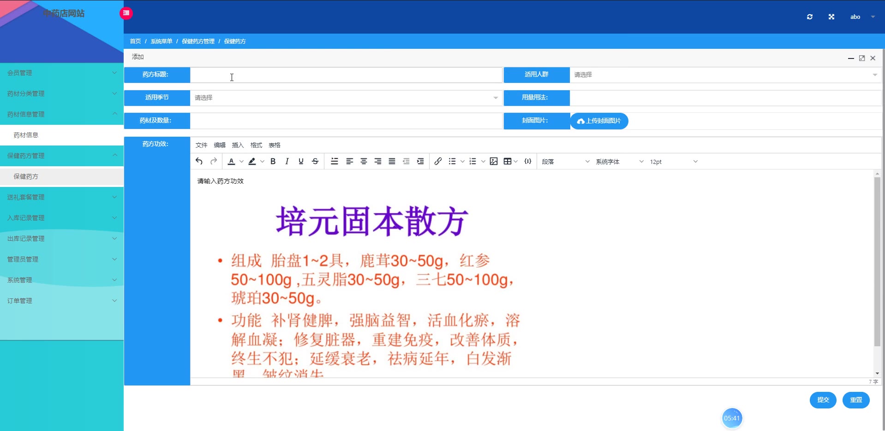Viewport: 885px width, 431px height.
Task: Toggle italic formatting
Action: 287,161
